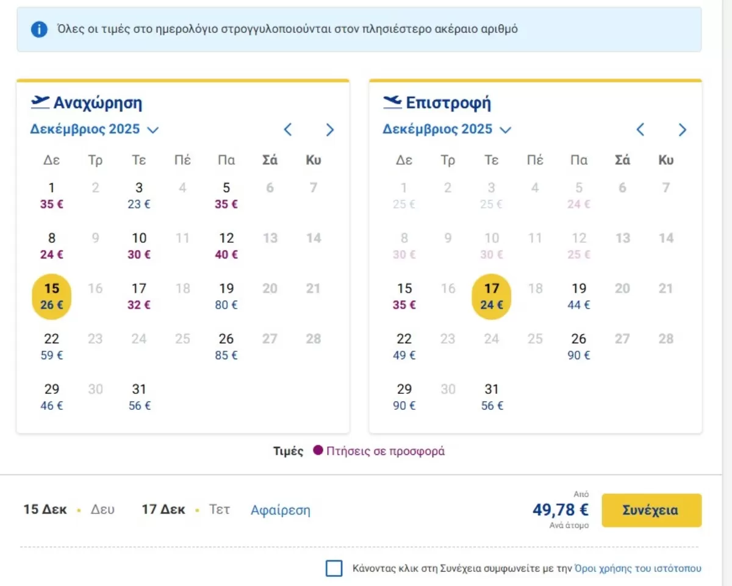Click the blue info icon in banner
Viewport: 732px width, 586px height.
[39, 29]
